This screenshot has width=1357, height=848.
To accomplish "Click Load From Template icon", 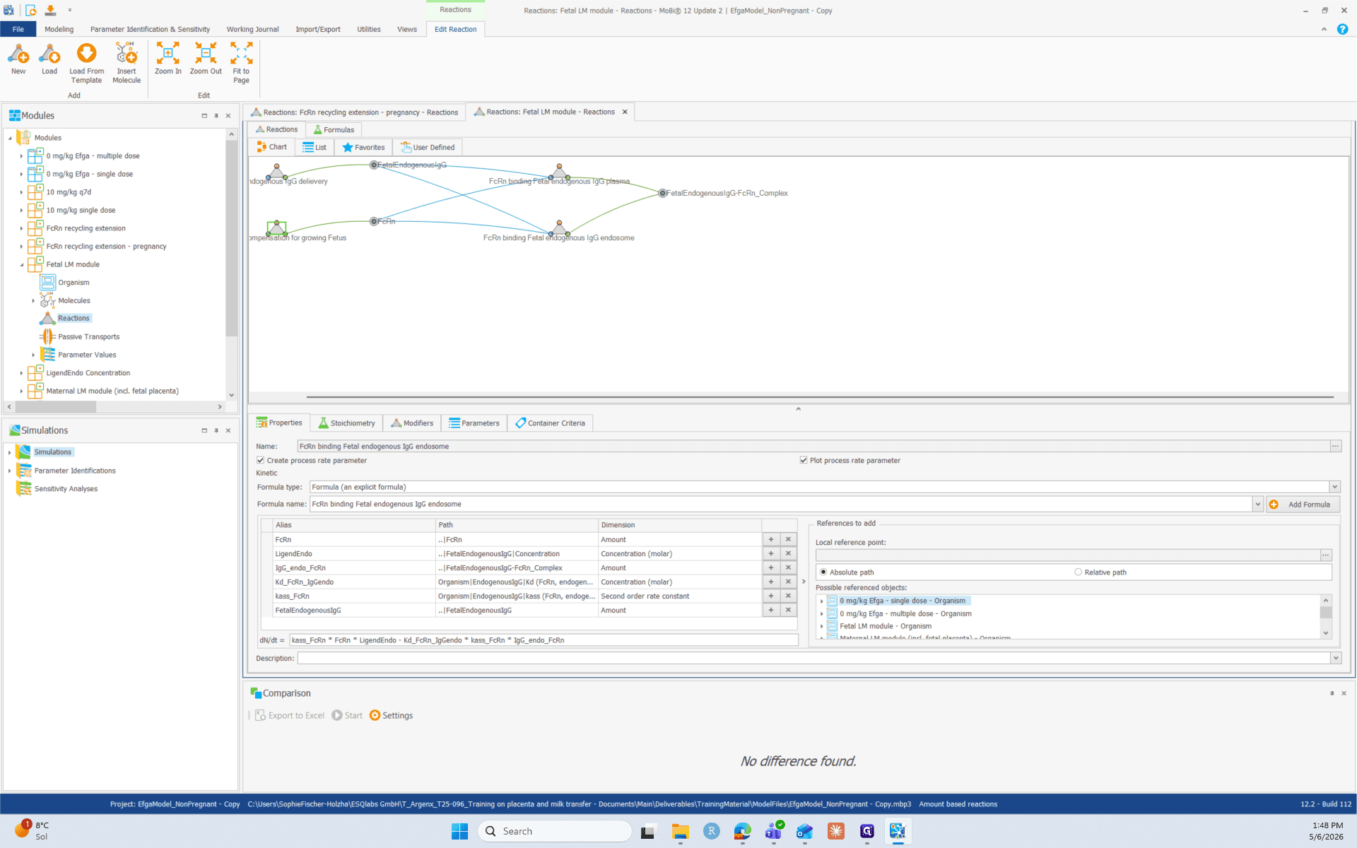I will coord(86,53).
